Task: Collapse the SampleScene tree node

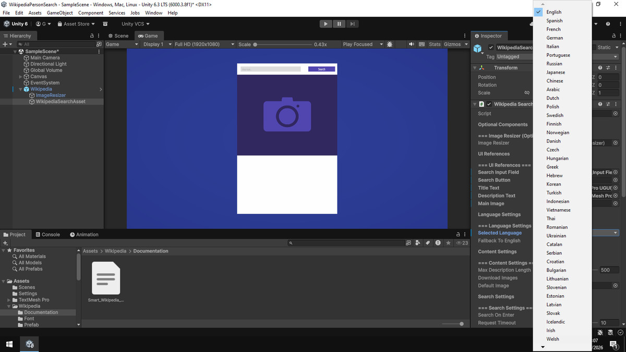Action: 15,52
